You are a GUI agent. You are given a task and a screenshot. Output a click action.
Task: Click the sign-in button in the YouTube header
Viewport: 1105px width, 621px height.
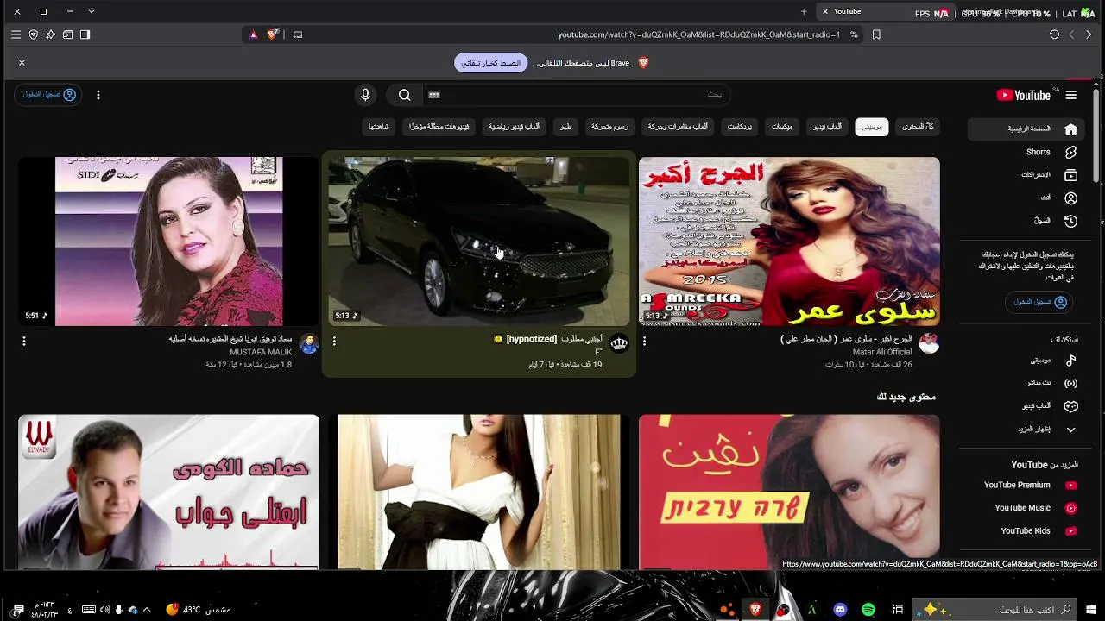click(48, 95)
